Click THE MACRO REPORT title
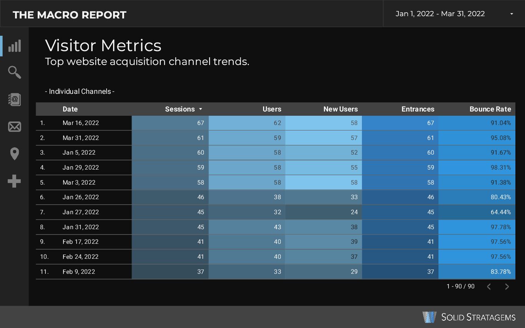Screen dimensions: 525x328 tap(70, 15)
